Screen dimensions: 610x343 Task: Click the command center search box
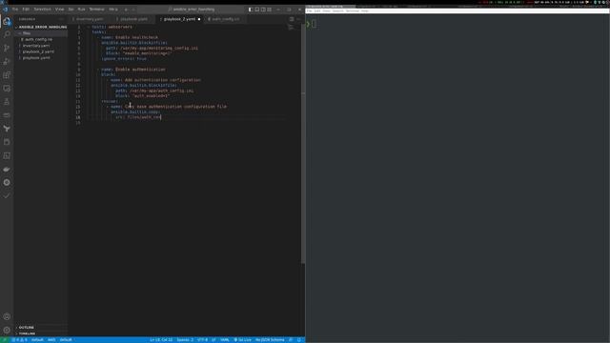(x=192, y=10)
